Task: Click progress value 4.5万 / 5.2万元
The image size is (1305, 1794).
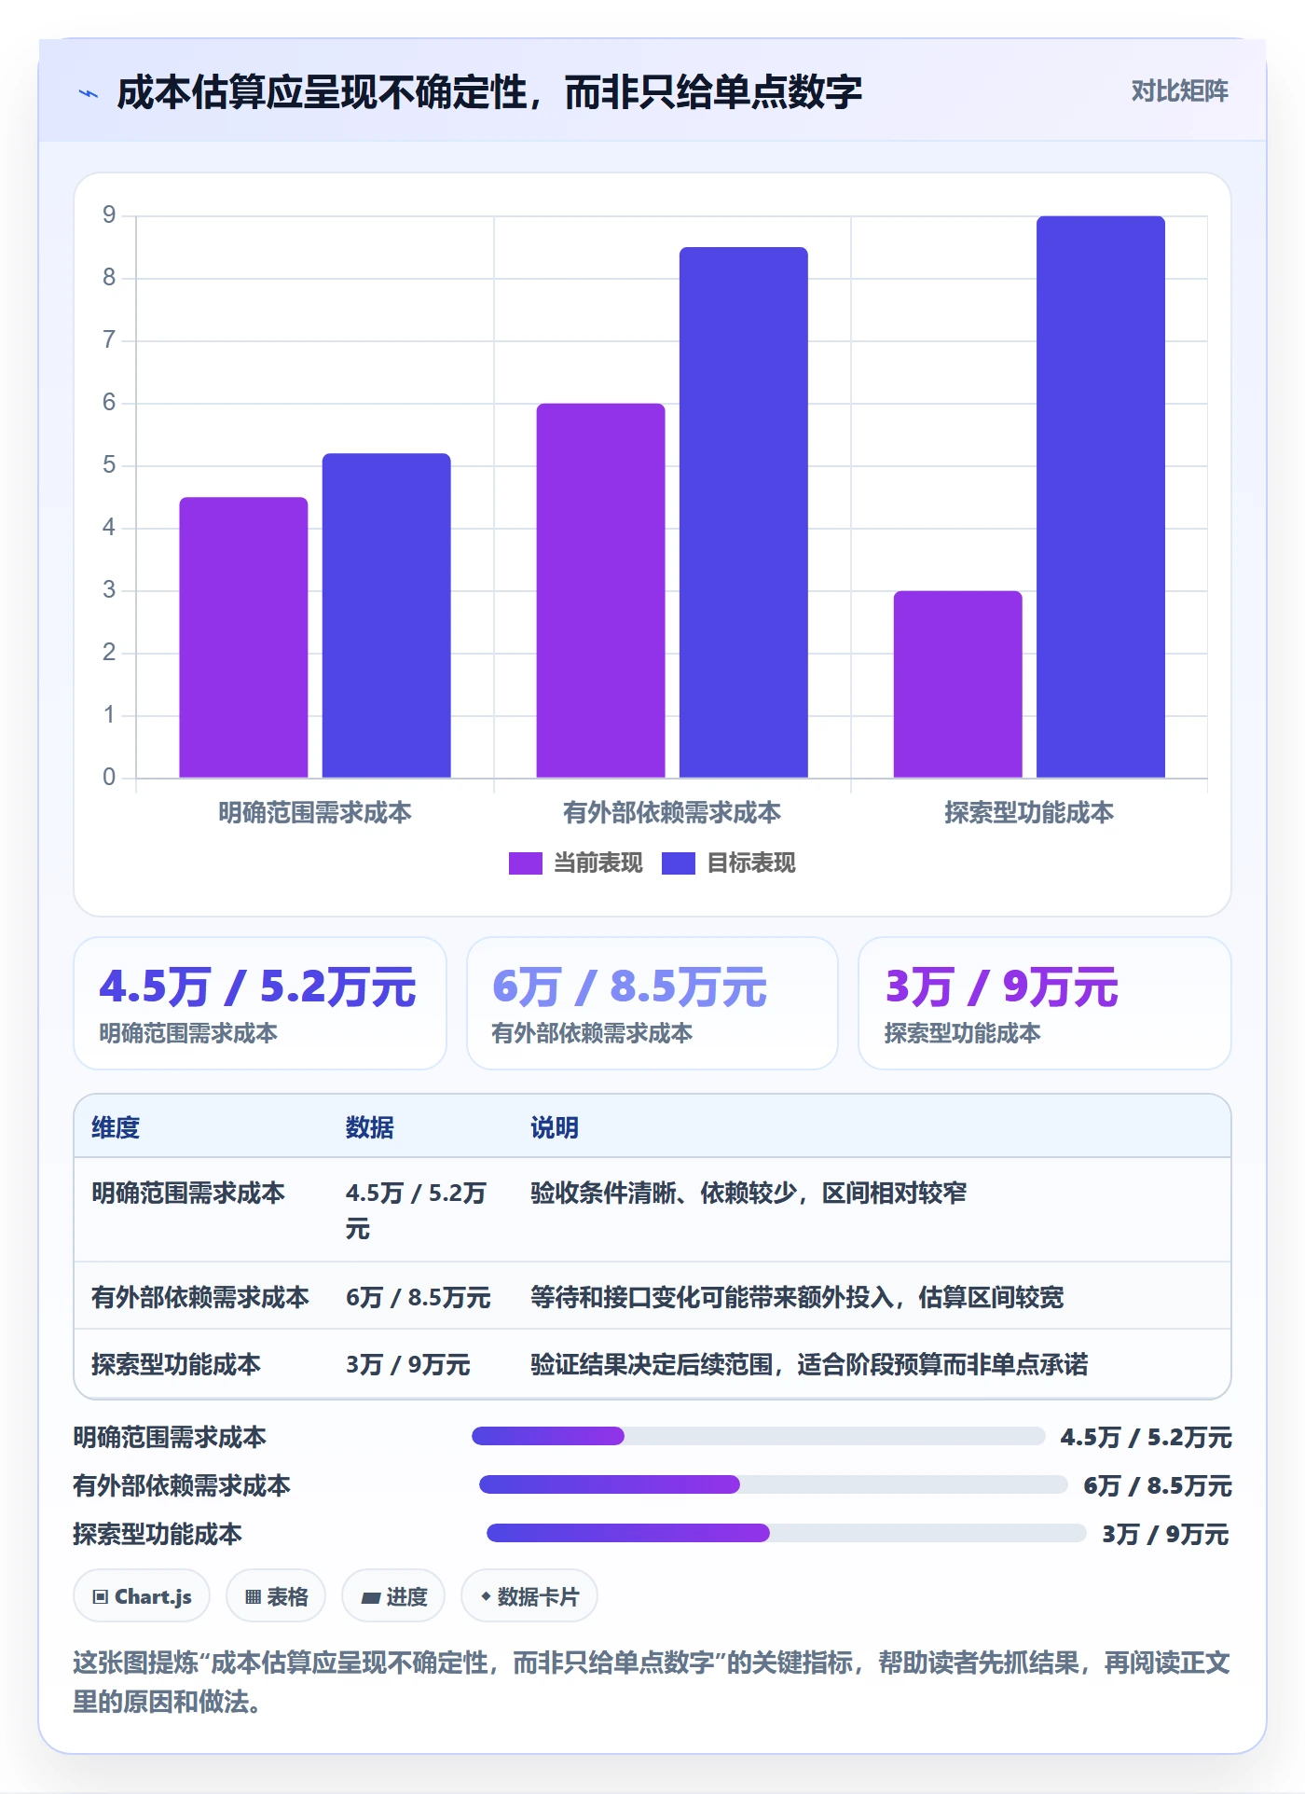Action: coord(1146,1437)
